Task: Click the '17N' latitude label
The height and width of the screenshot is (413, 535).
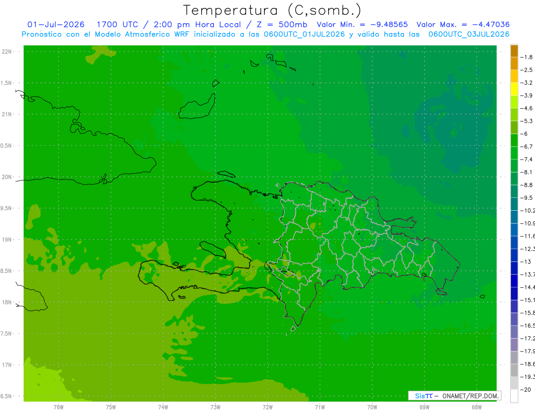Action: [7, 365]
